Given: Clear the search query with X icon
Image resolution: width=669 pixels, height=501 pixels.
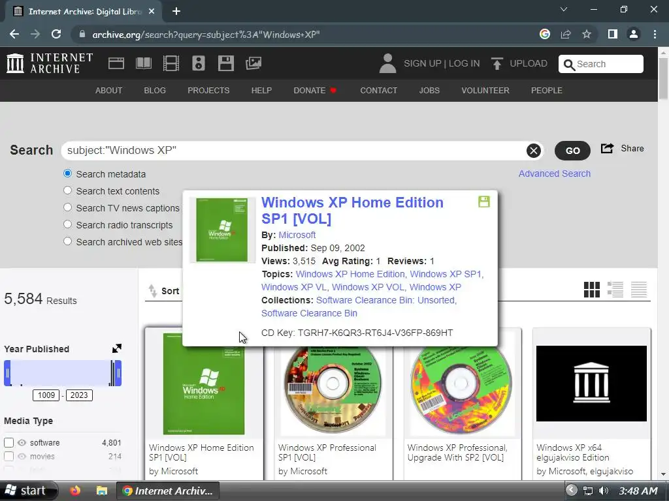Looking at the screenshot, I should click(x=533, y=151).
